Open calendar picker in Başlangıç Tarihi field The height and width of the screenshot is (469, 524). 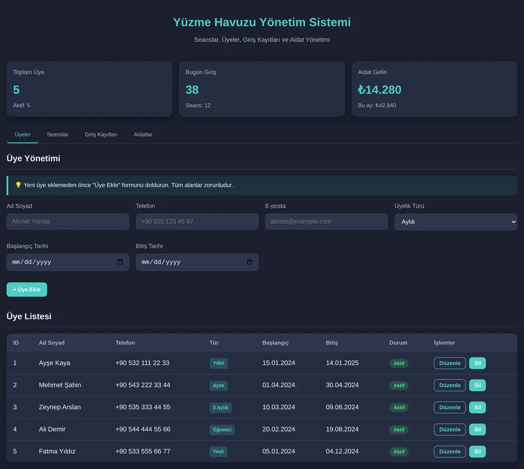(x=120, y=262)
